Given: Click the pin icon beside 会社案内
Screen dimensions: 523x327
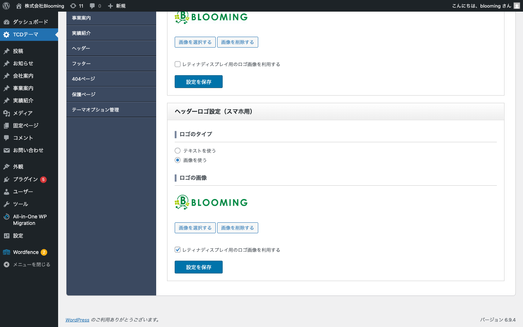Looking at the screenshot, I should click(7, 76).
